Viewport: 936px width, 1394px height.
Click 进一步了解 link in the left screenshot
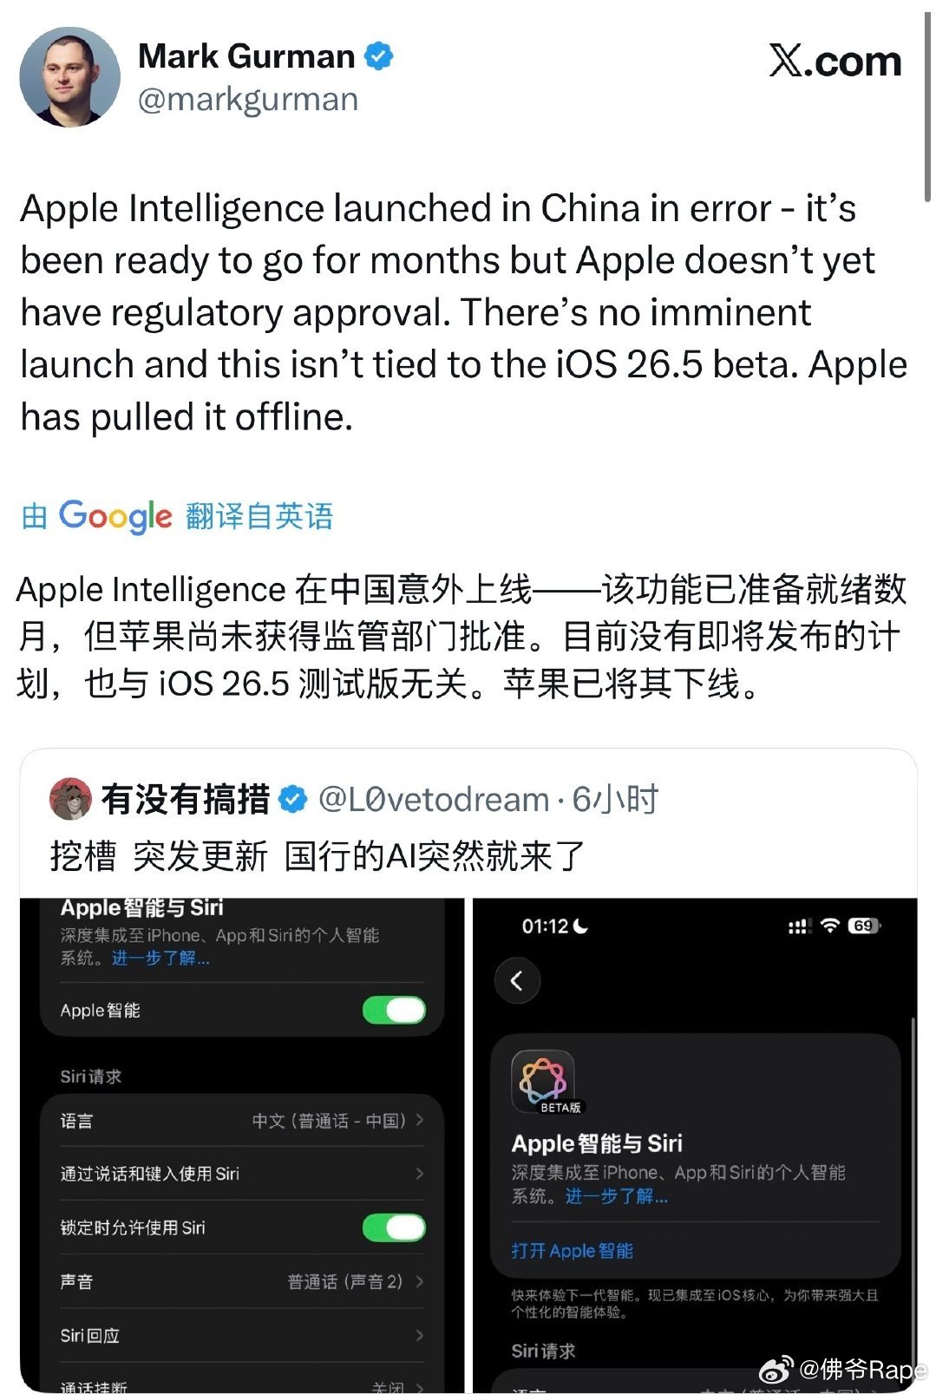click(x=160, y=958)
